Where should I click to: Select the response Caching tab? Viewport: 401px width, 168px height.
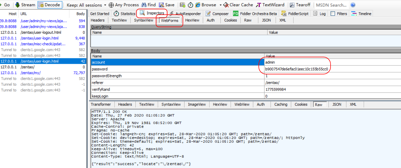pos(281,104)
